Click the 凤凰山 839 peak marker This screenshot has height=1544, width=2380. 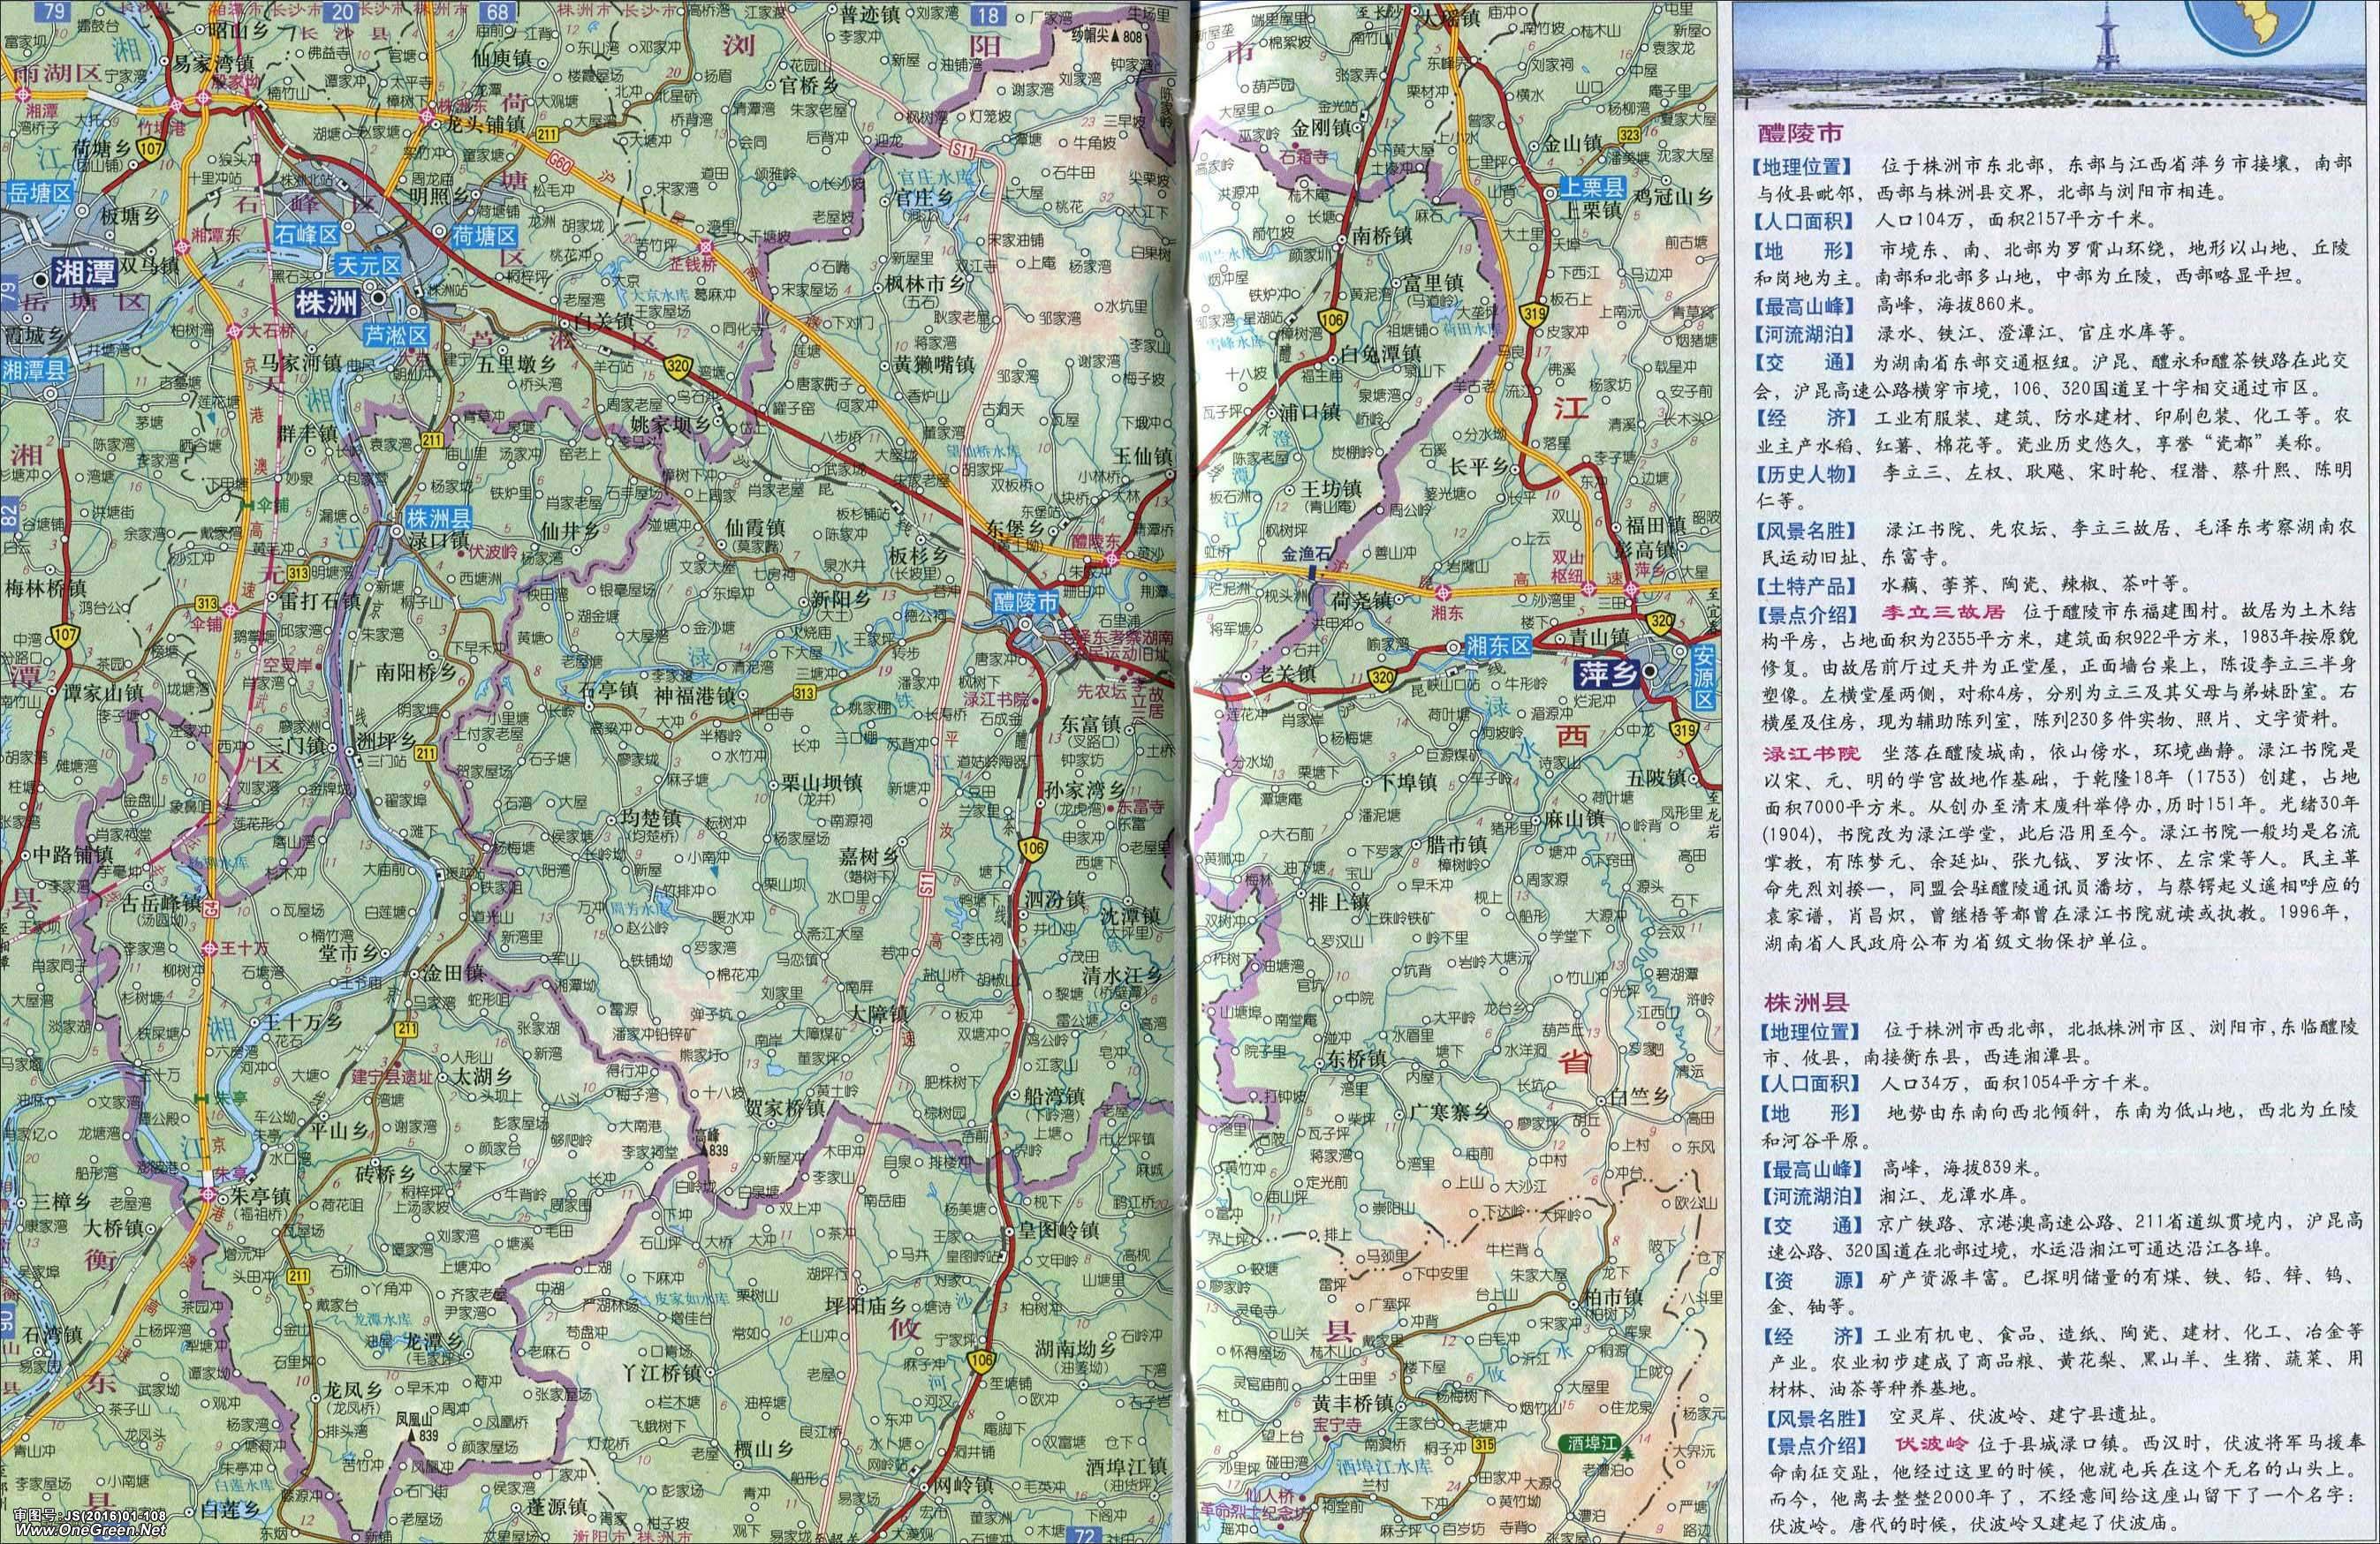(x=410, y=1435)
